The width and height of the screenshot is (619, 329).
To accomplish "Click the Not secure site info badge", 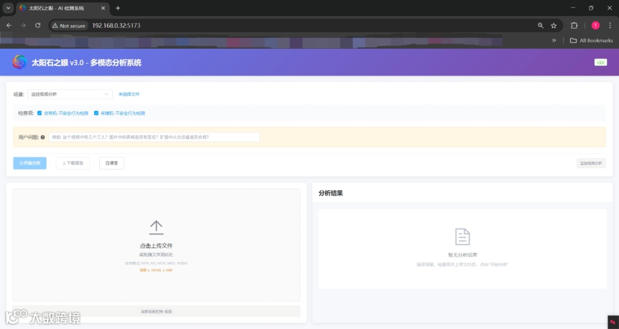I will point(69,25).
